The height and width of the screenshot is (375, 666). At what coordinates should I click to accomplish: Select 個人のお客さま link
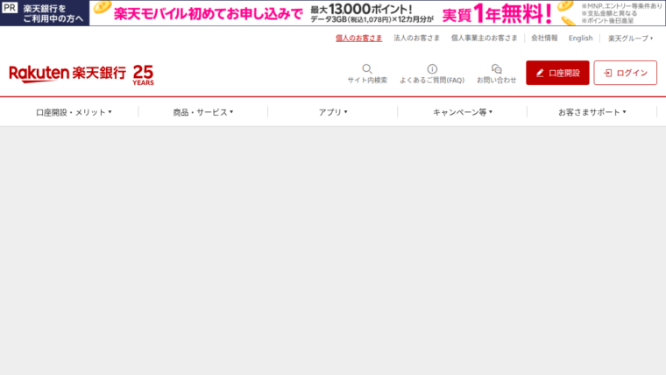359,39
